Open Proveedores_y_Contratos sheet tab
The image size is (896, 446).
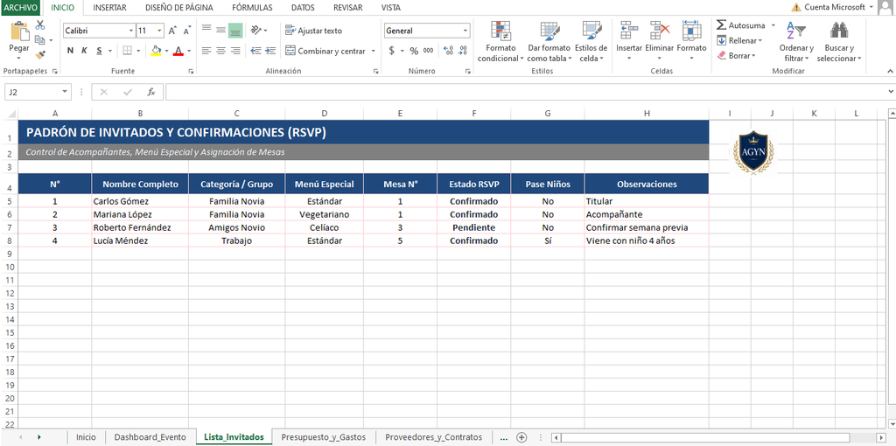pyautogui.click(x=434, y=437)
